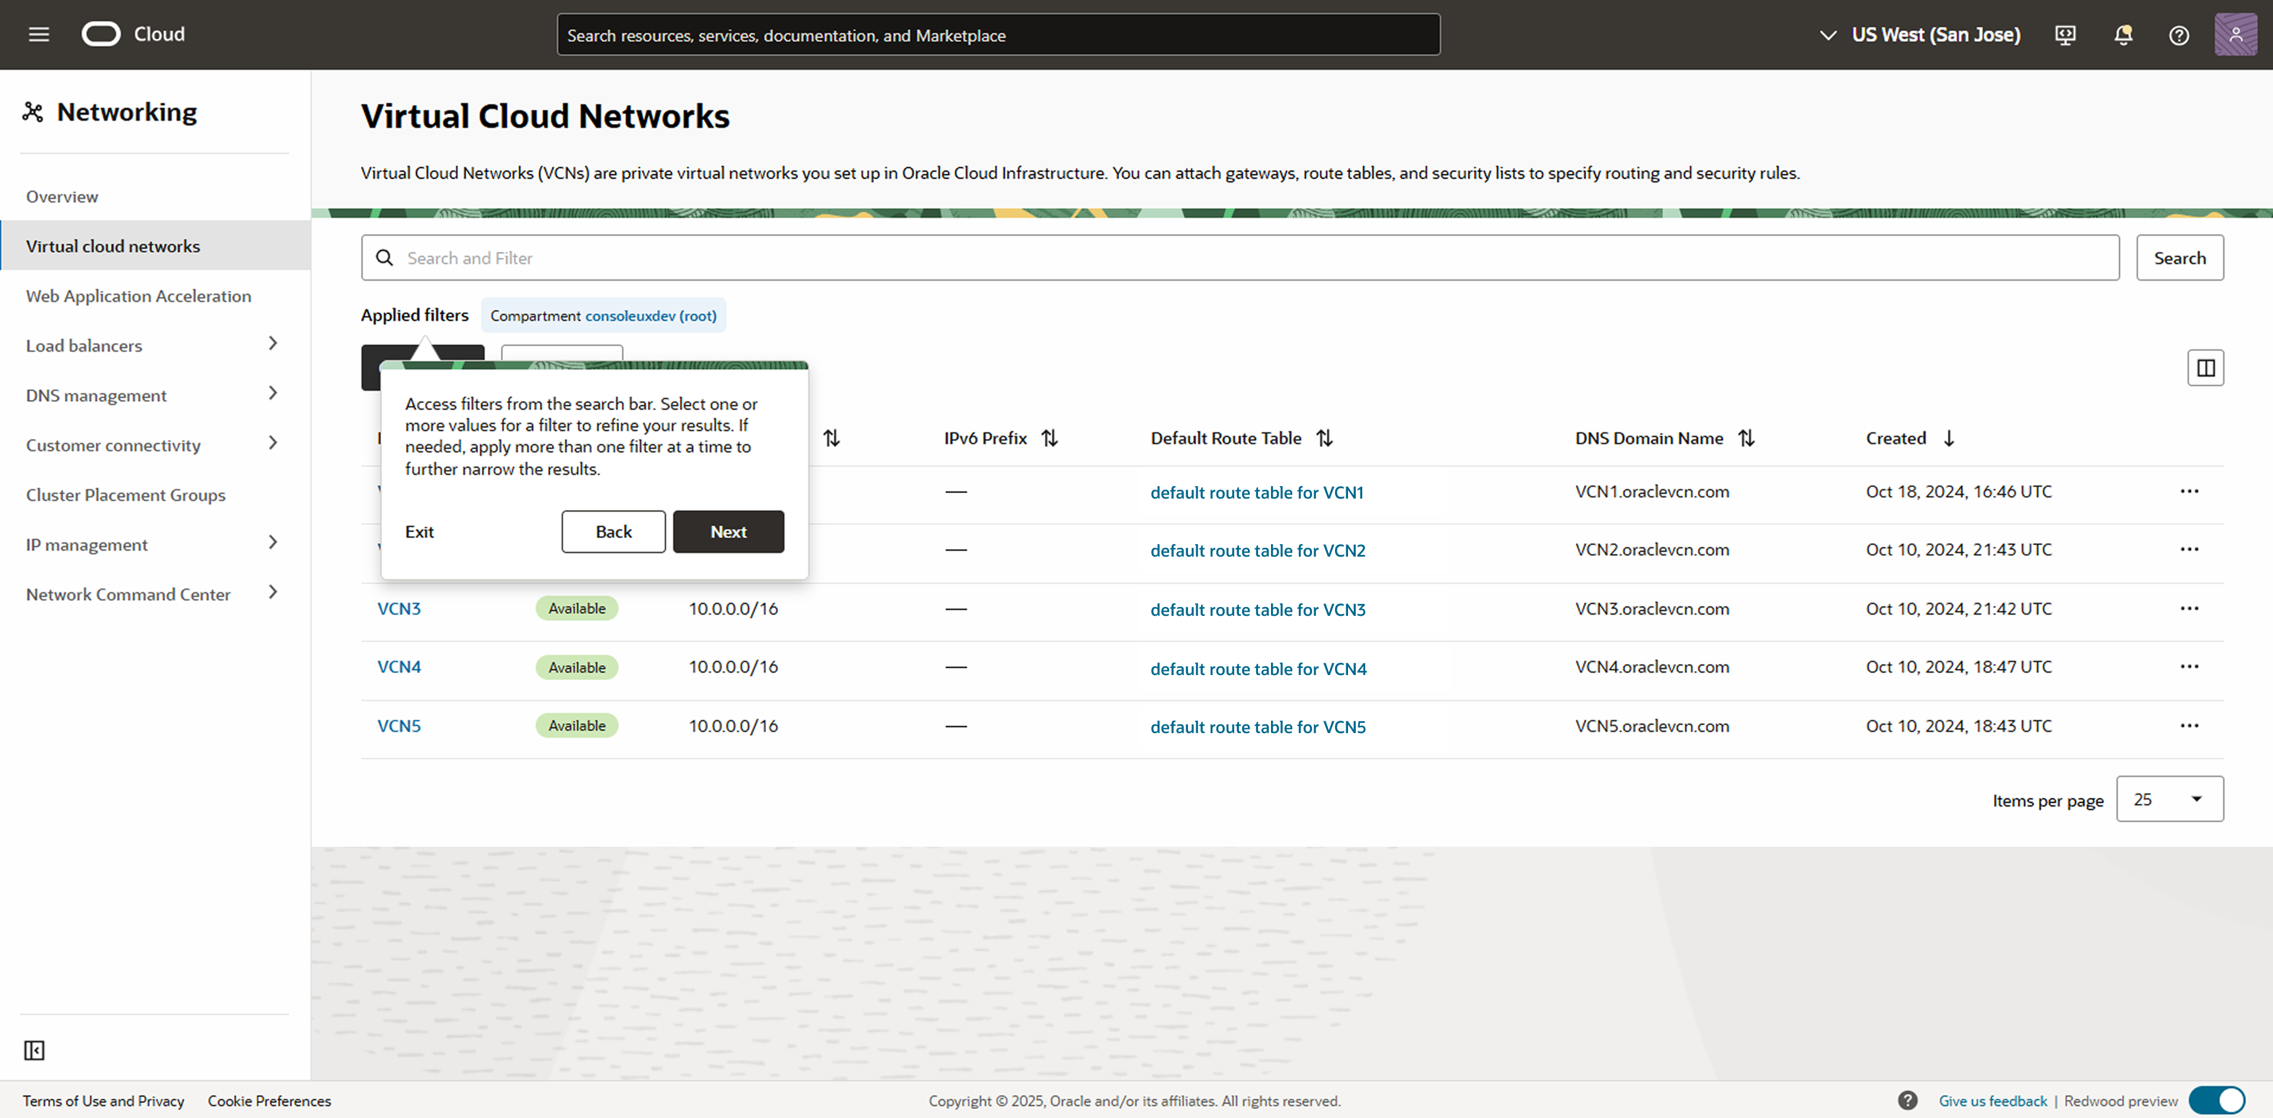Open default route table for VCN2
This screenshot has height=1118, width=2273.
tap(1257, 550)
